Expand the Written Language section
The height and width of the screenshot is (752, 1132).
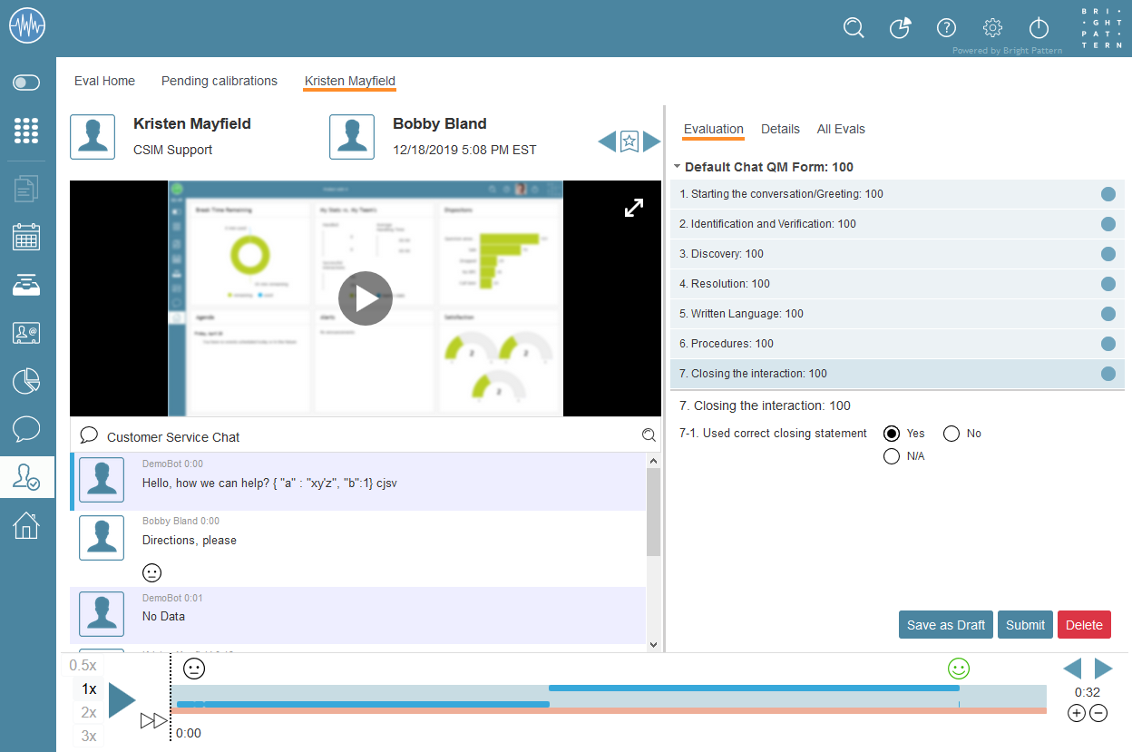[x=898, y=314]
